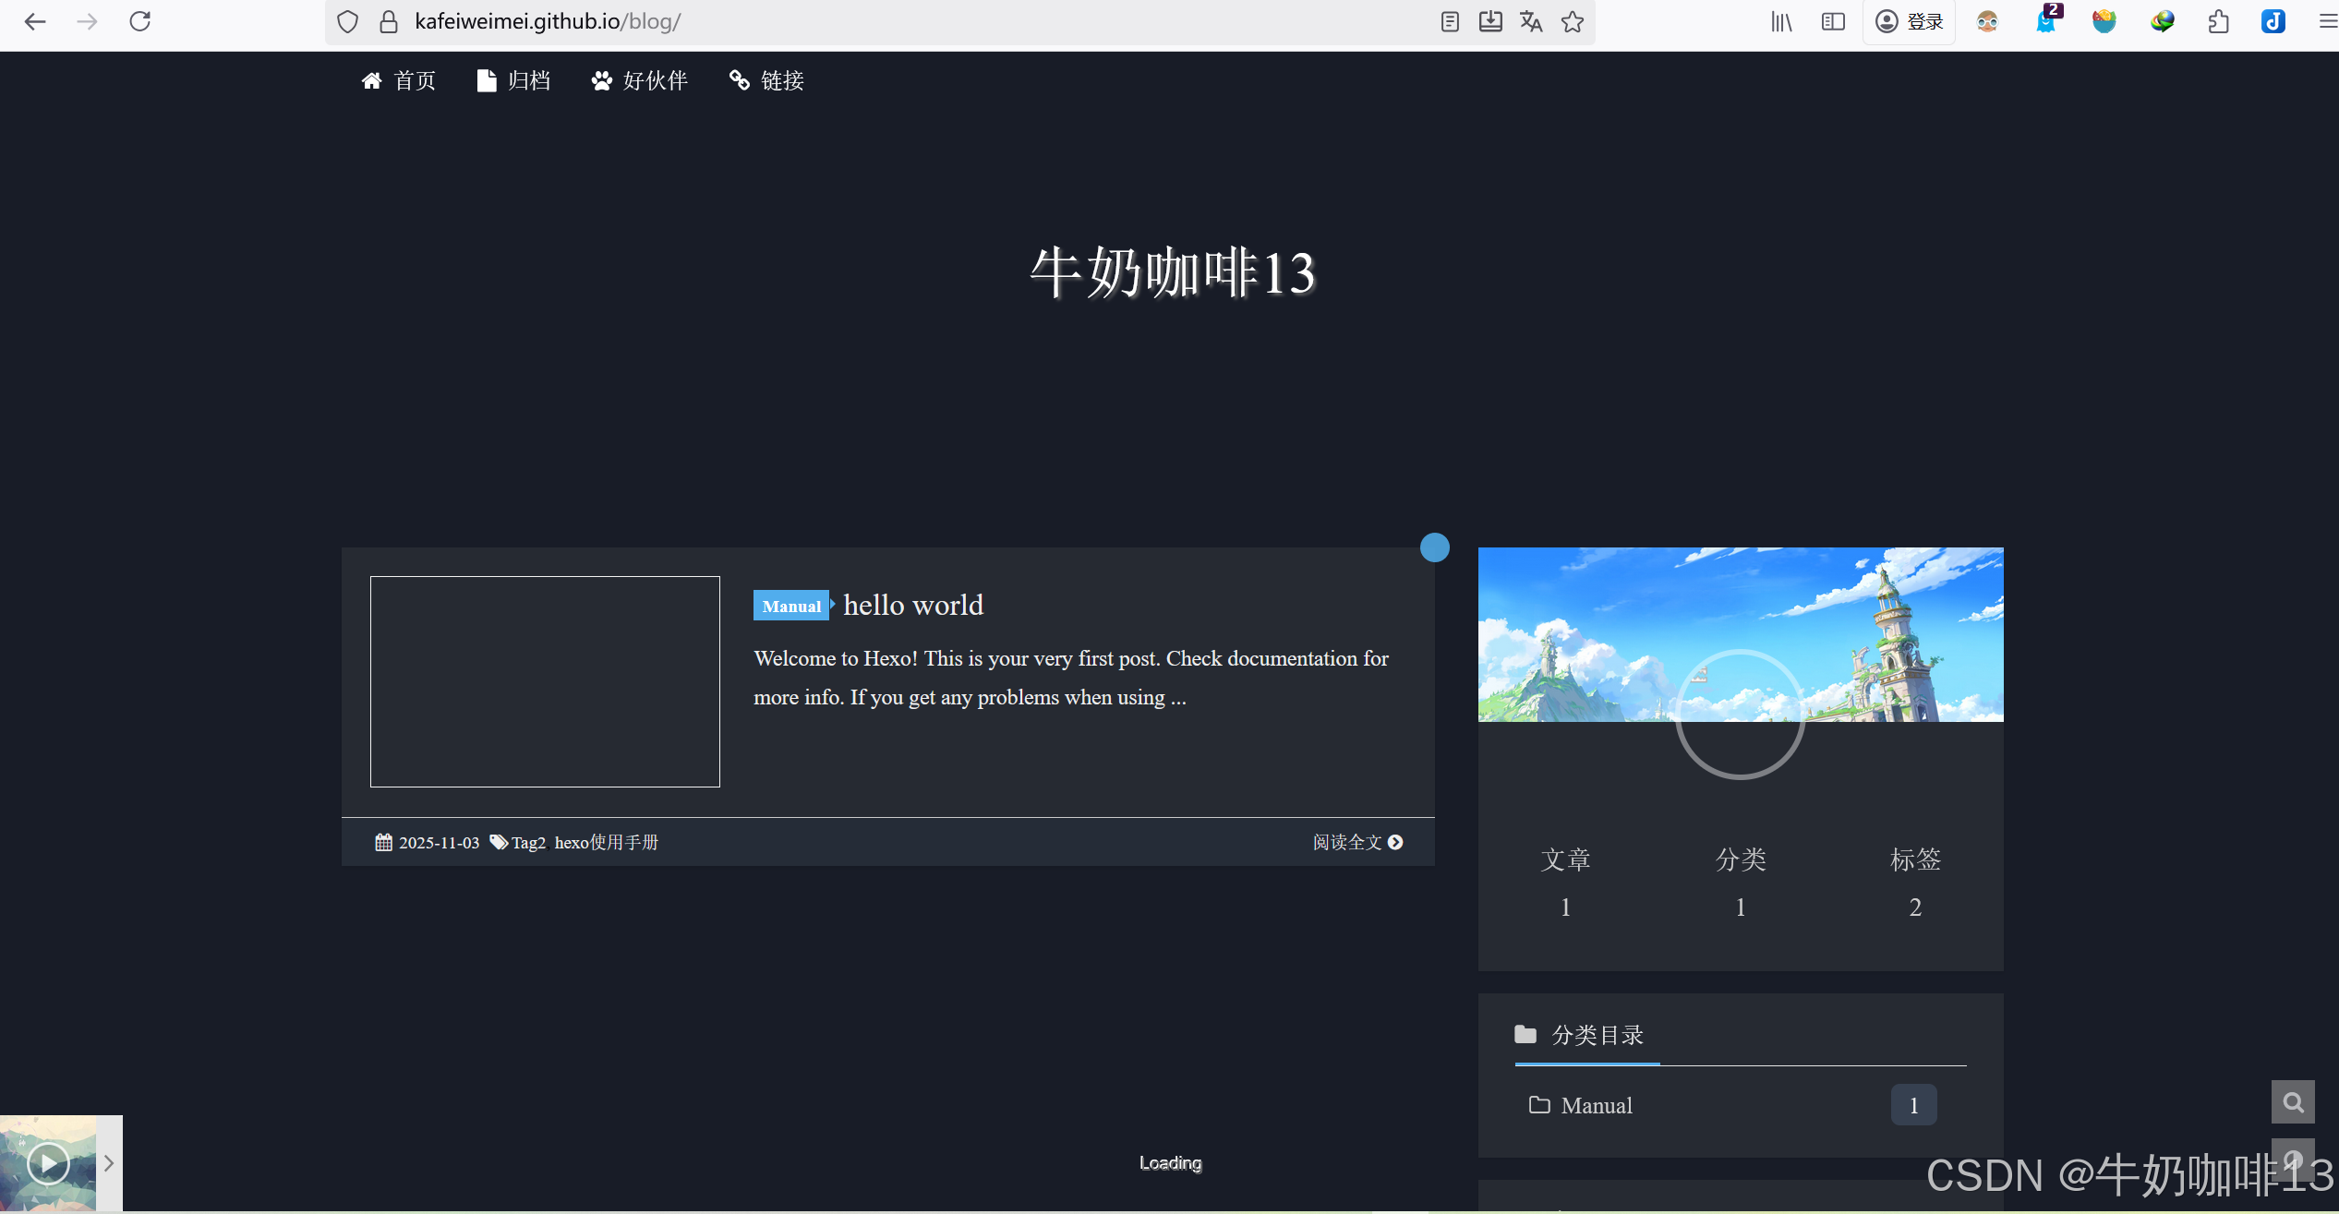This screenshot has width=2339, height=1214.
Task: Click the Tag2 tag link
Action: [x=528, y=843]
